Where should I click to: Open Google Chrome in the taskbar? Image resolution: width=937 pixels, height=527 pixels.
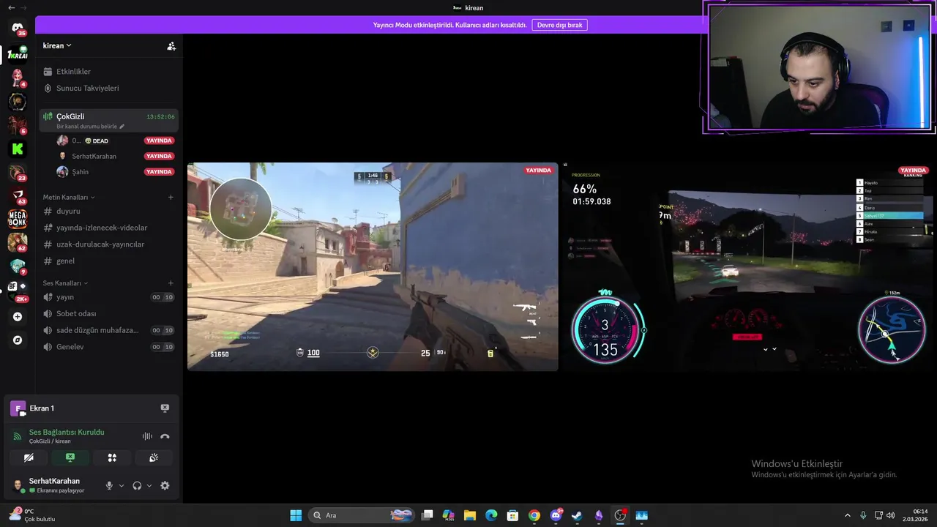pos(534,515)
